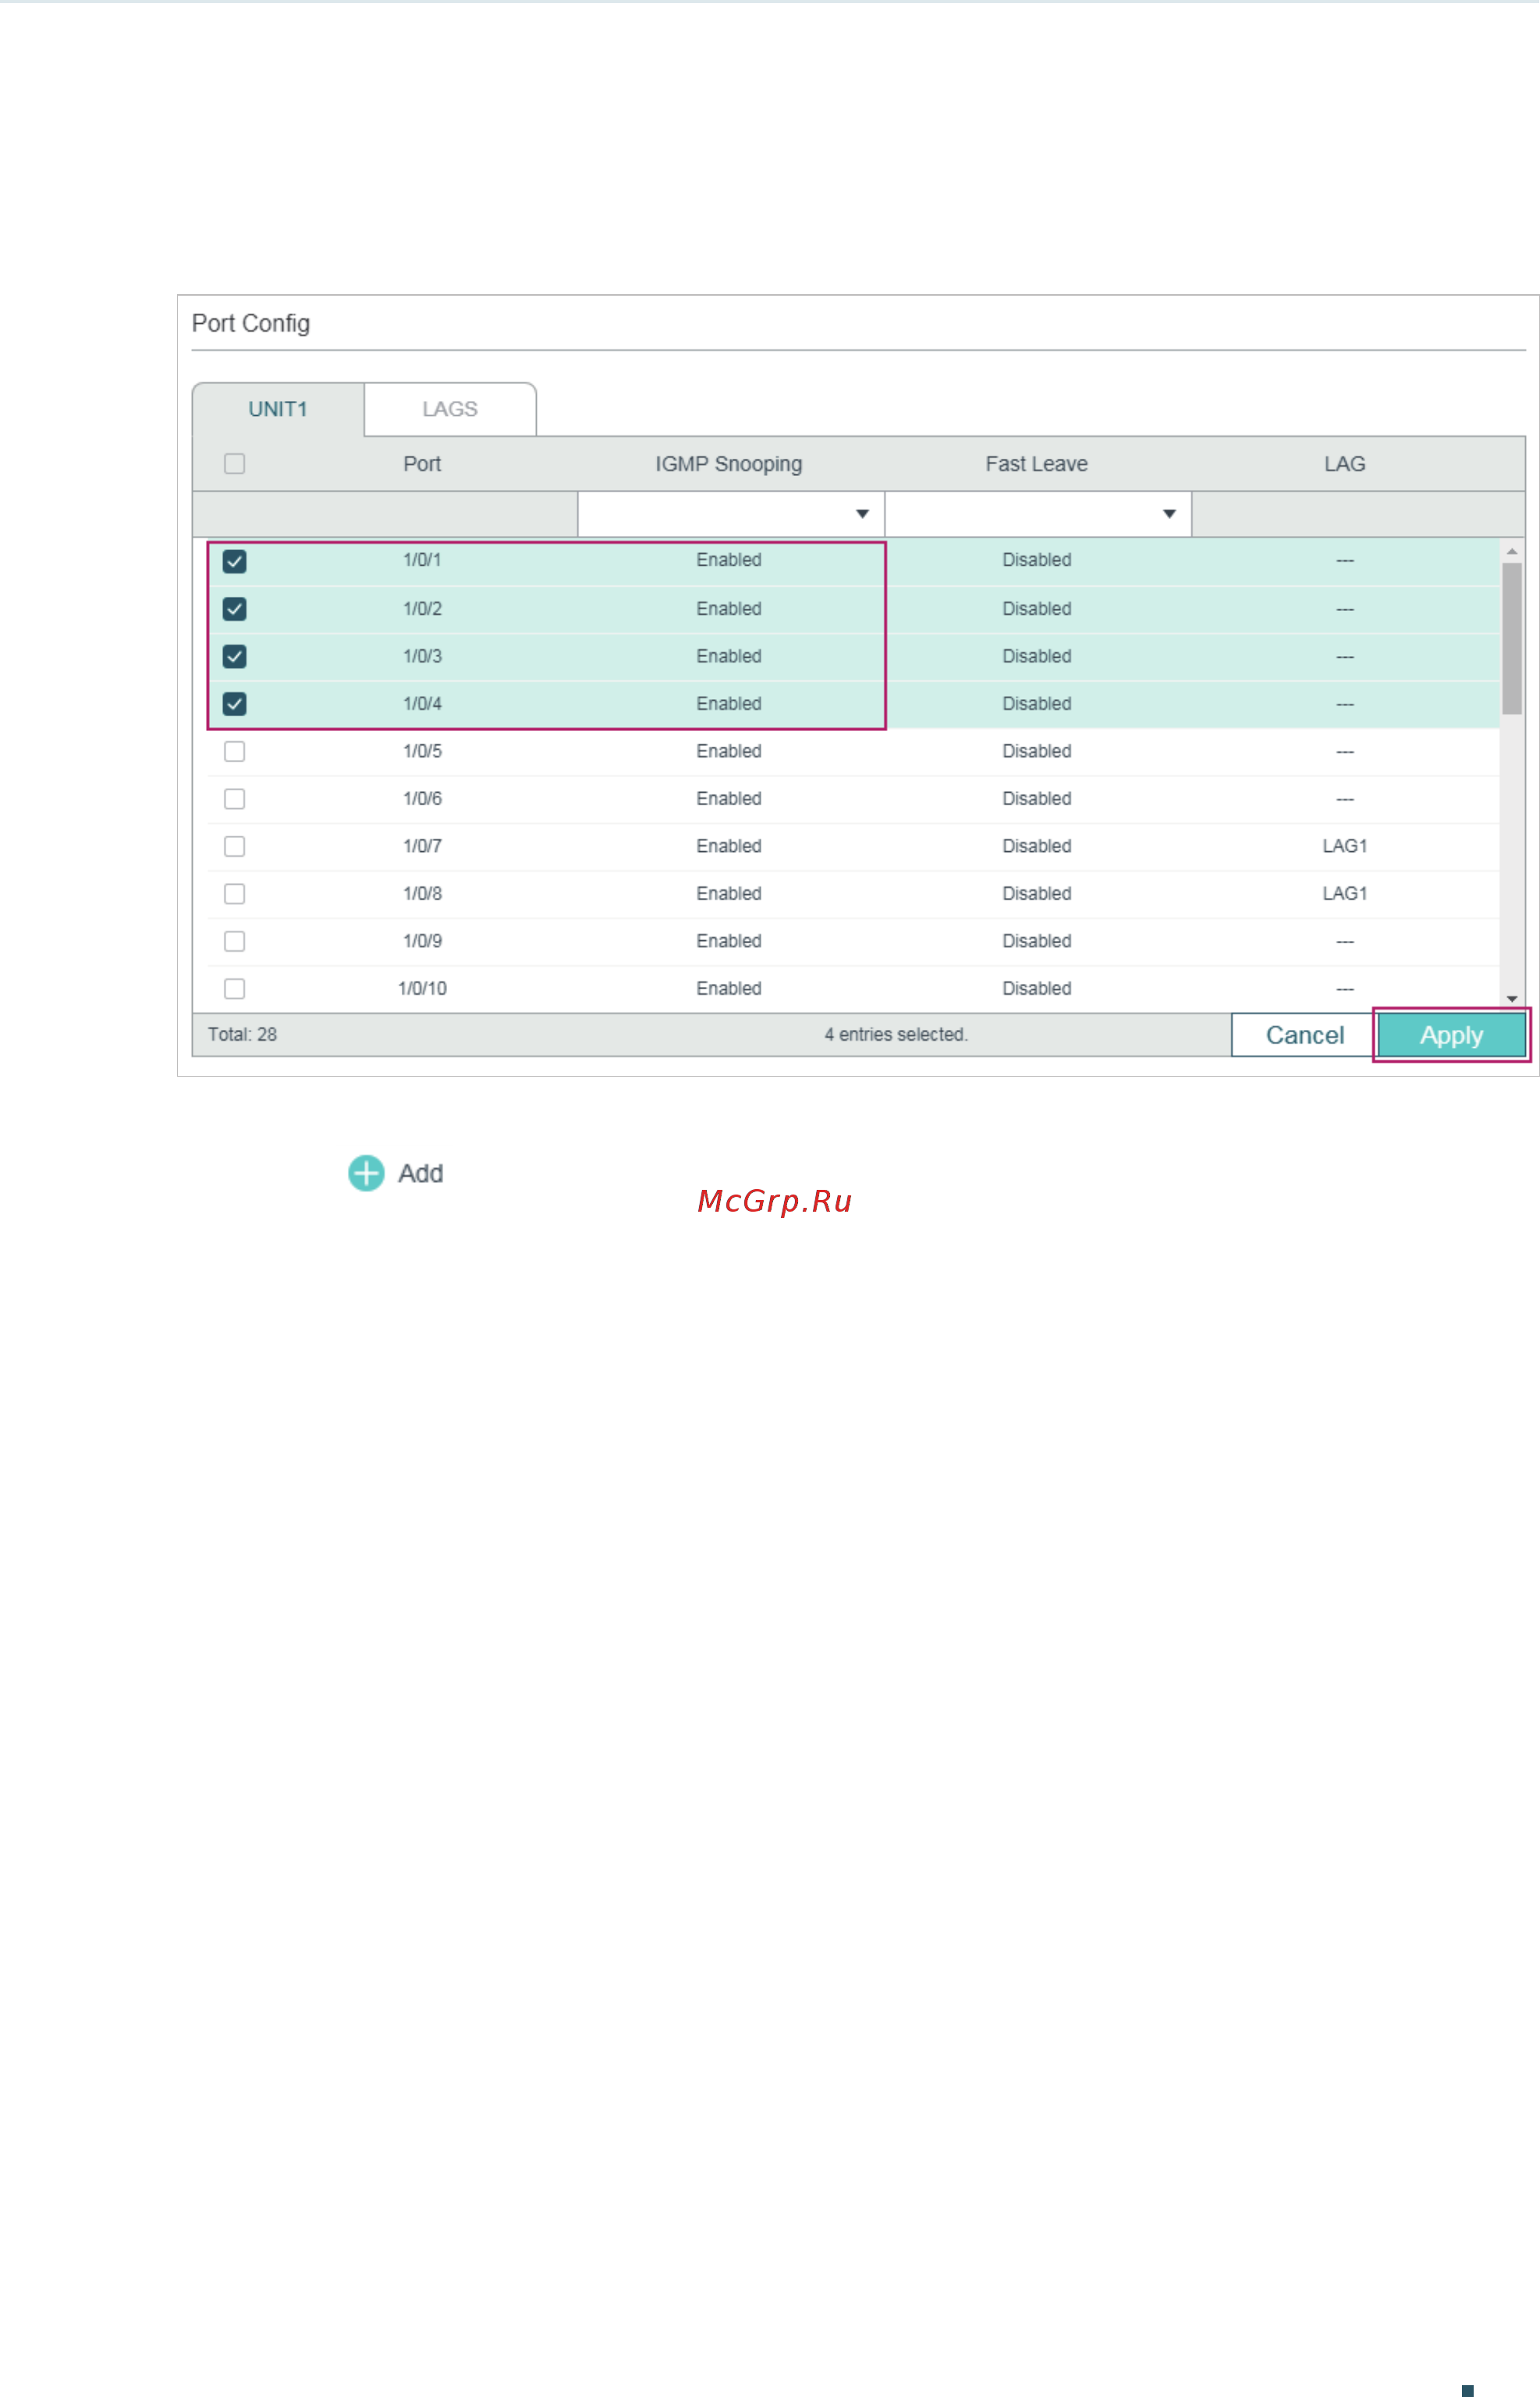Open the IGMP Snooping dropdown
Viewport: 1540px width, 2400px height.
[731, 514]
